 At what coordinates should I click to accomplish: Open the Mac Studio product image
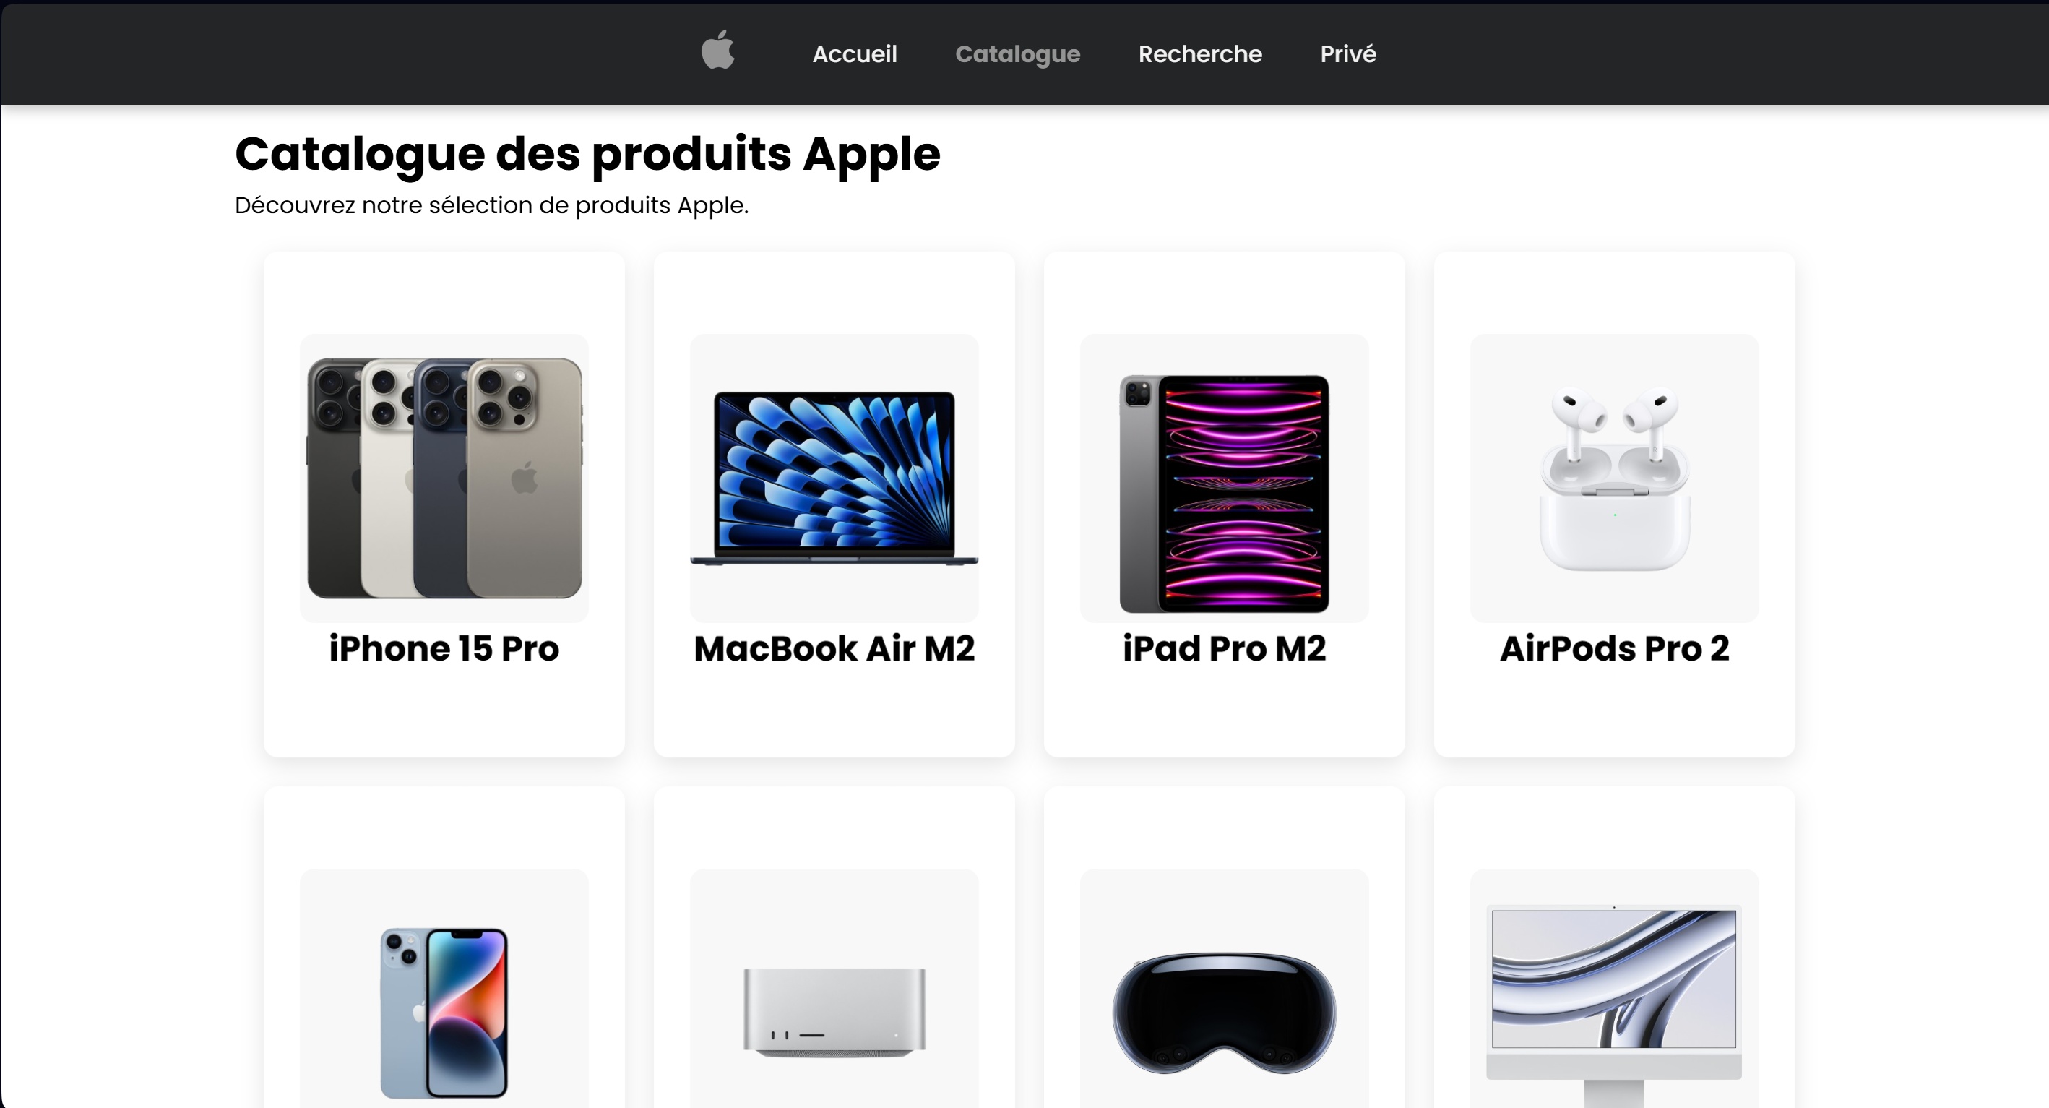coord(834,989)
